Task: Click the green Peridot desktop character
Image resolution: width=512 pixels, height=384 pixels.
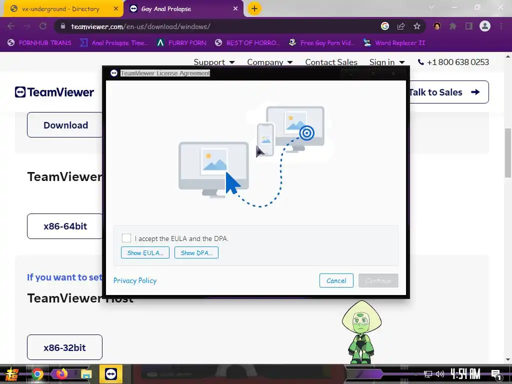Action: pyautogui.click(x=361, y=332)
